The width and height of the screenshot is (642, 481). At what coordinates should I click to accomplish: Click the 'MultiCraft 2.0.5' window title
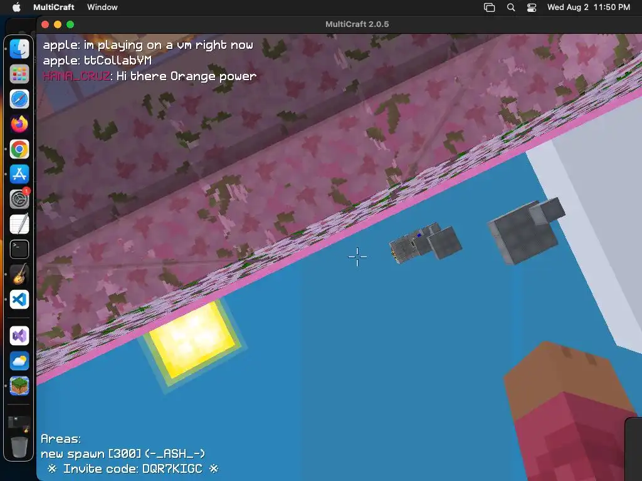[357, 24]
